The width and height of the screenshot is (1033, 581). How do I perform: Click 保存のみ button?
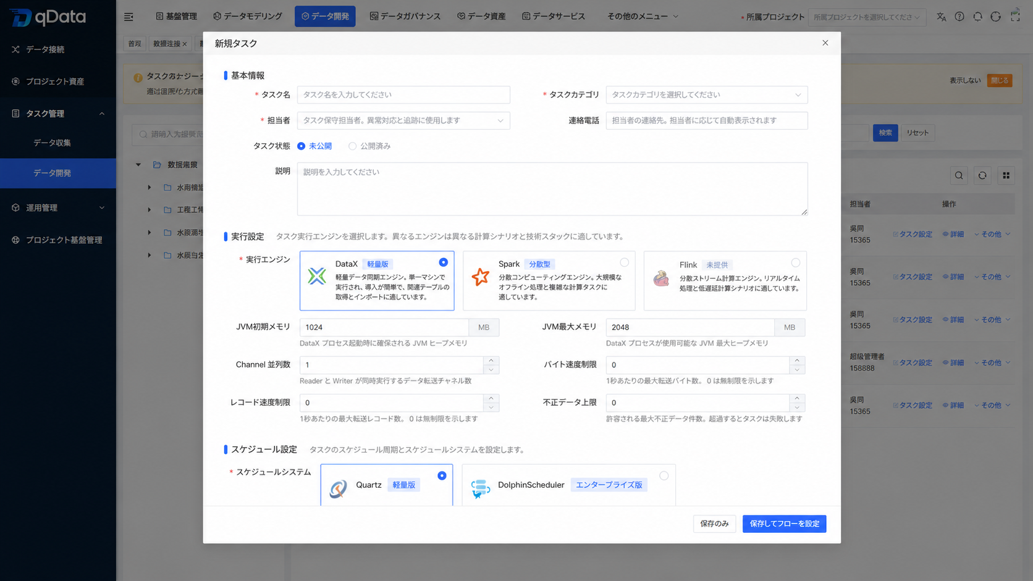click(714, 524)
